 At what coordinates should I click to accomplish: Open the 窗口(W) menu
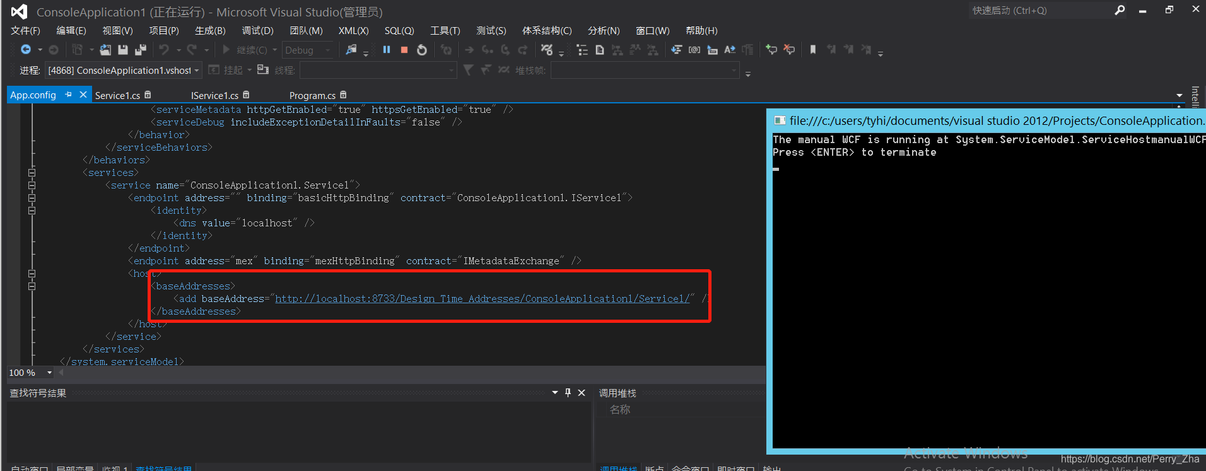point(653,30)
